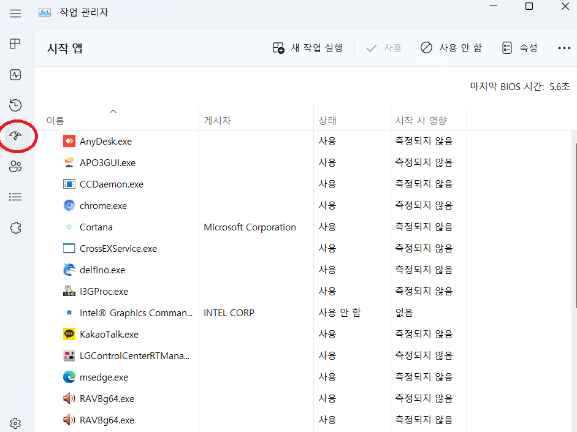The height and width of the screenshot is (432, 577).
Task: Click the AnyDesk.exe red icon
Action: coord(69,141)
